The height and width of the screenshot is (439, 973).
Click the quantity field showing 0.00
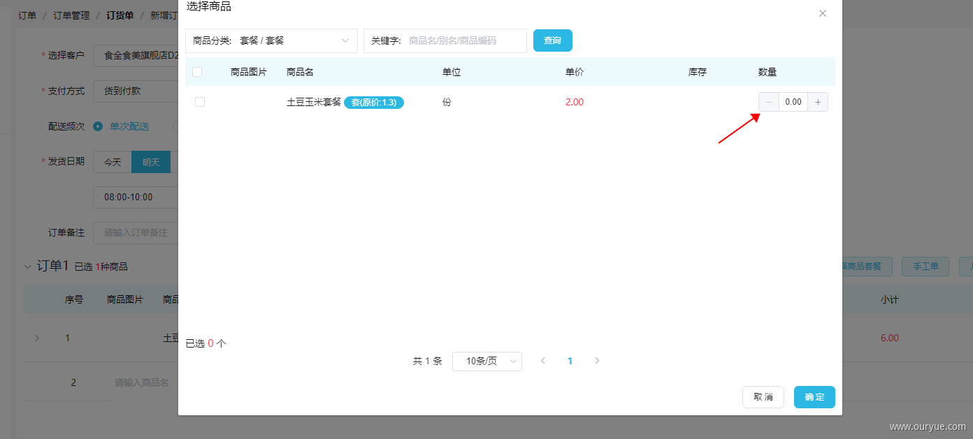pyautogui.click(x=793, y=102)
